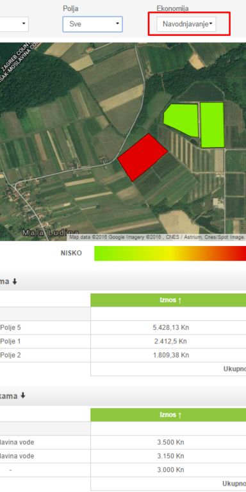246x492 pixels.
Task: Open the partially visible dropdown left of Polja
Action: coord(14,24)
